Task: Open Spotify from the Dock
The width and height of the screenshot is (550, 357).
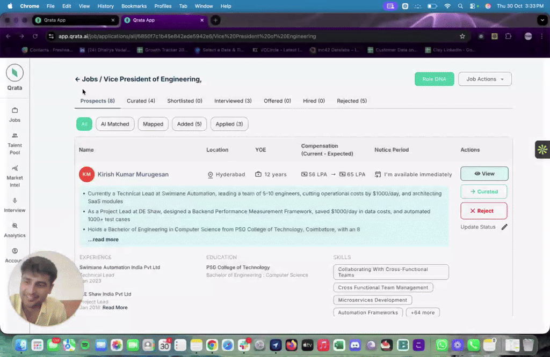Action: tap(85, 345)
